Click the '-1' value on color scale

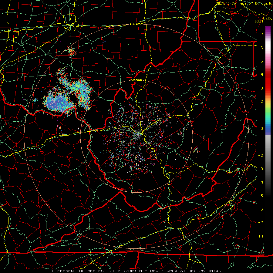261,142
